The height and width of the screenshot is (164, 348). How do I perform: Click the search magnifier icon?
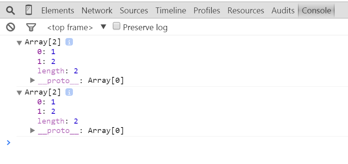(11, 10)
